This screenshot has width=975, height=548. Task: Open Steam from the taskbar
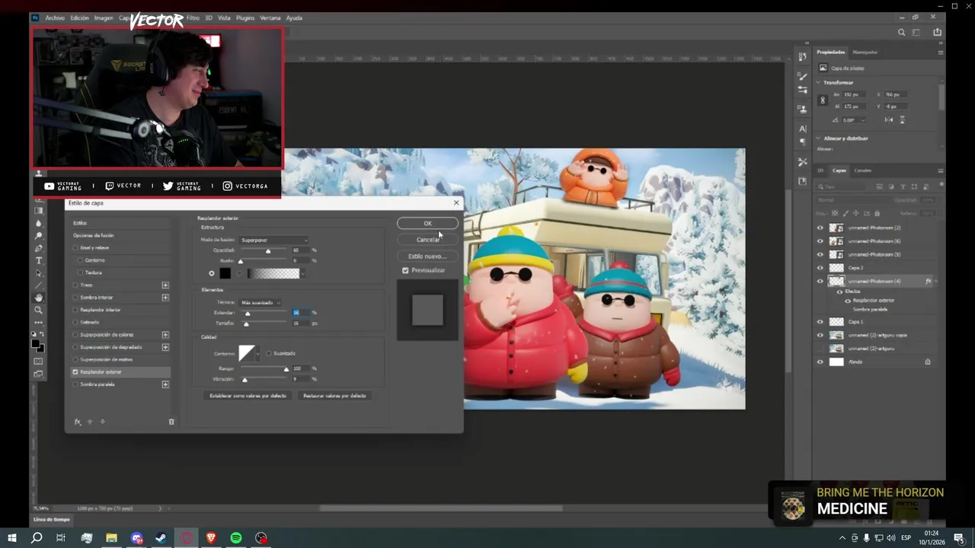coord(161,538)
